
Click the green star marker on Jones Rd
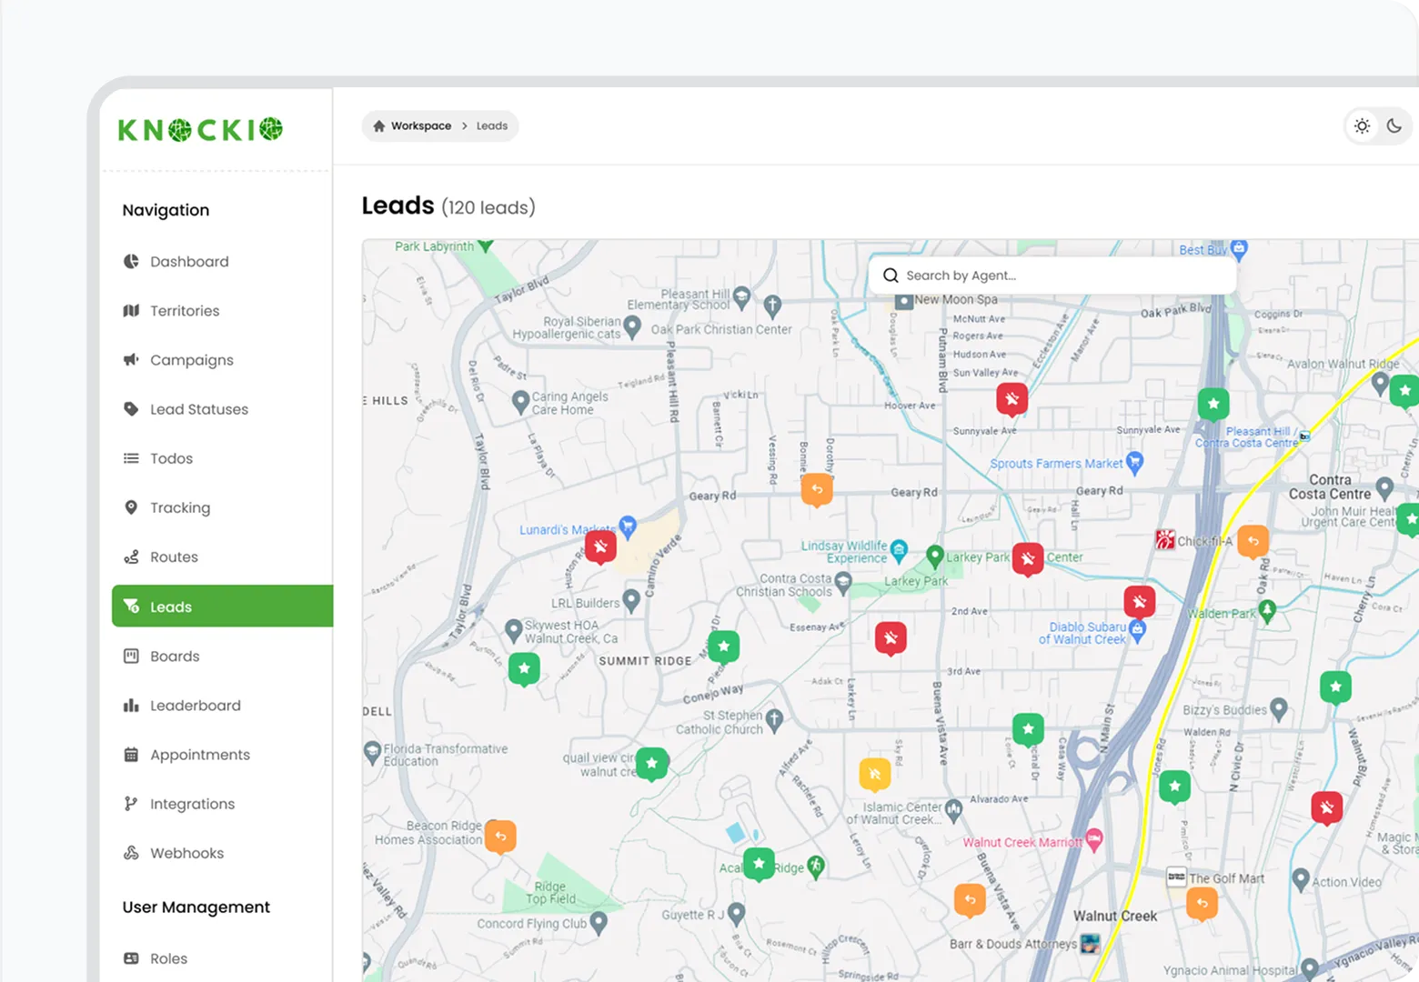(1175, 786)
